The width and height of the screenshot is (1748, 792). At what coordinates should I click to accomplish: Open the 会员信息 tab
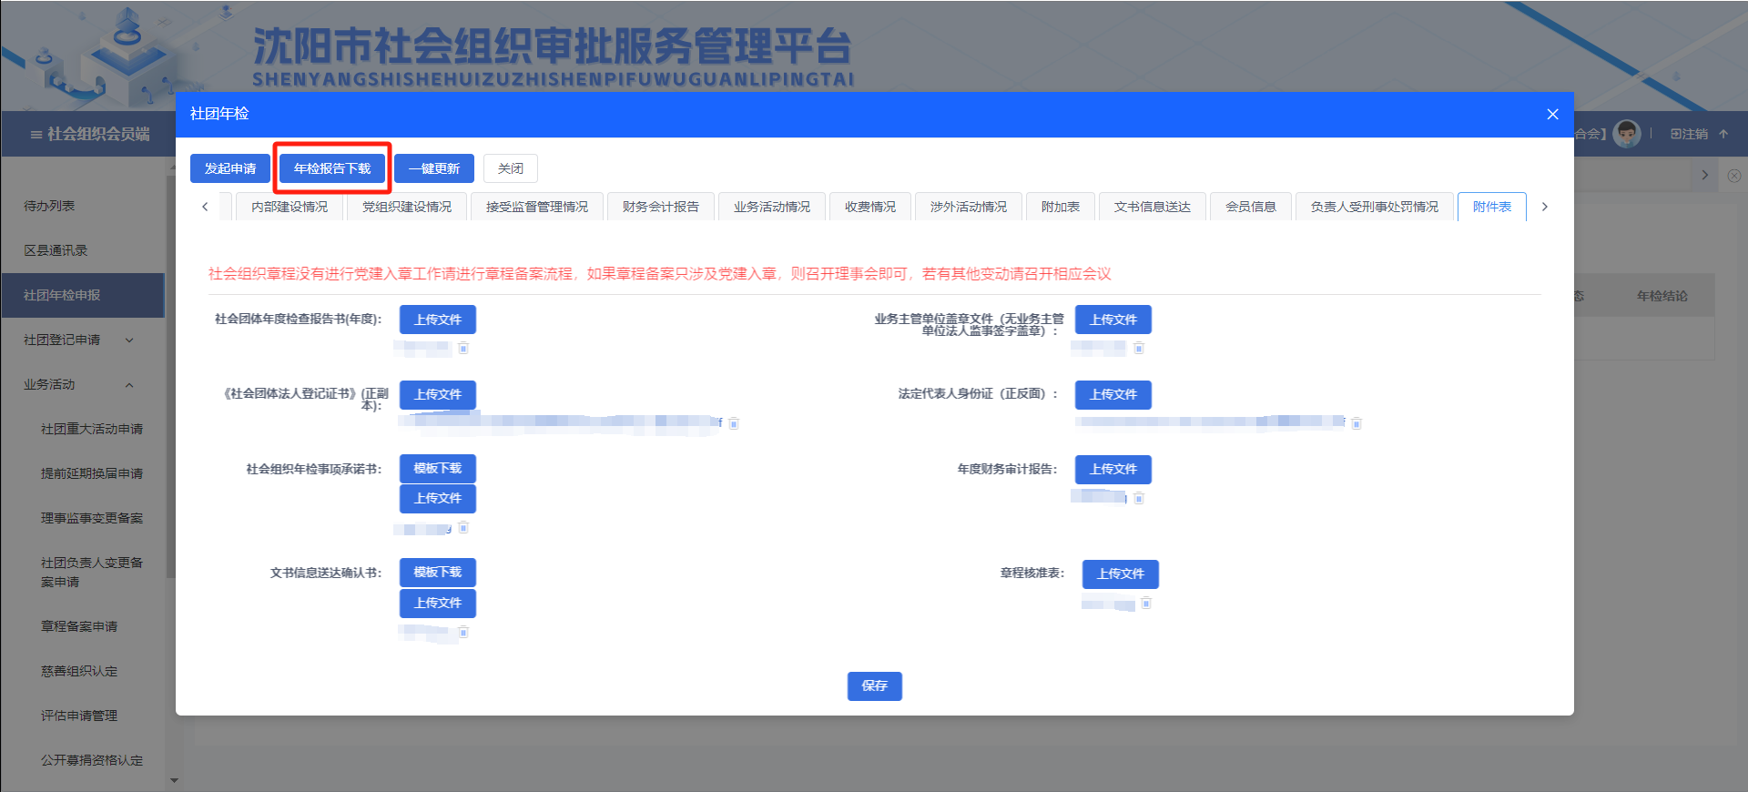pos(1250,207)
